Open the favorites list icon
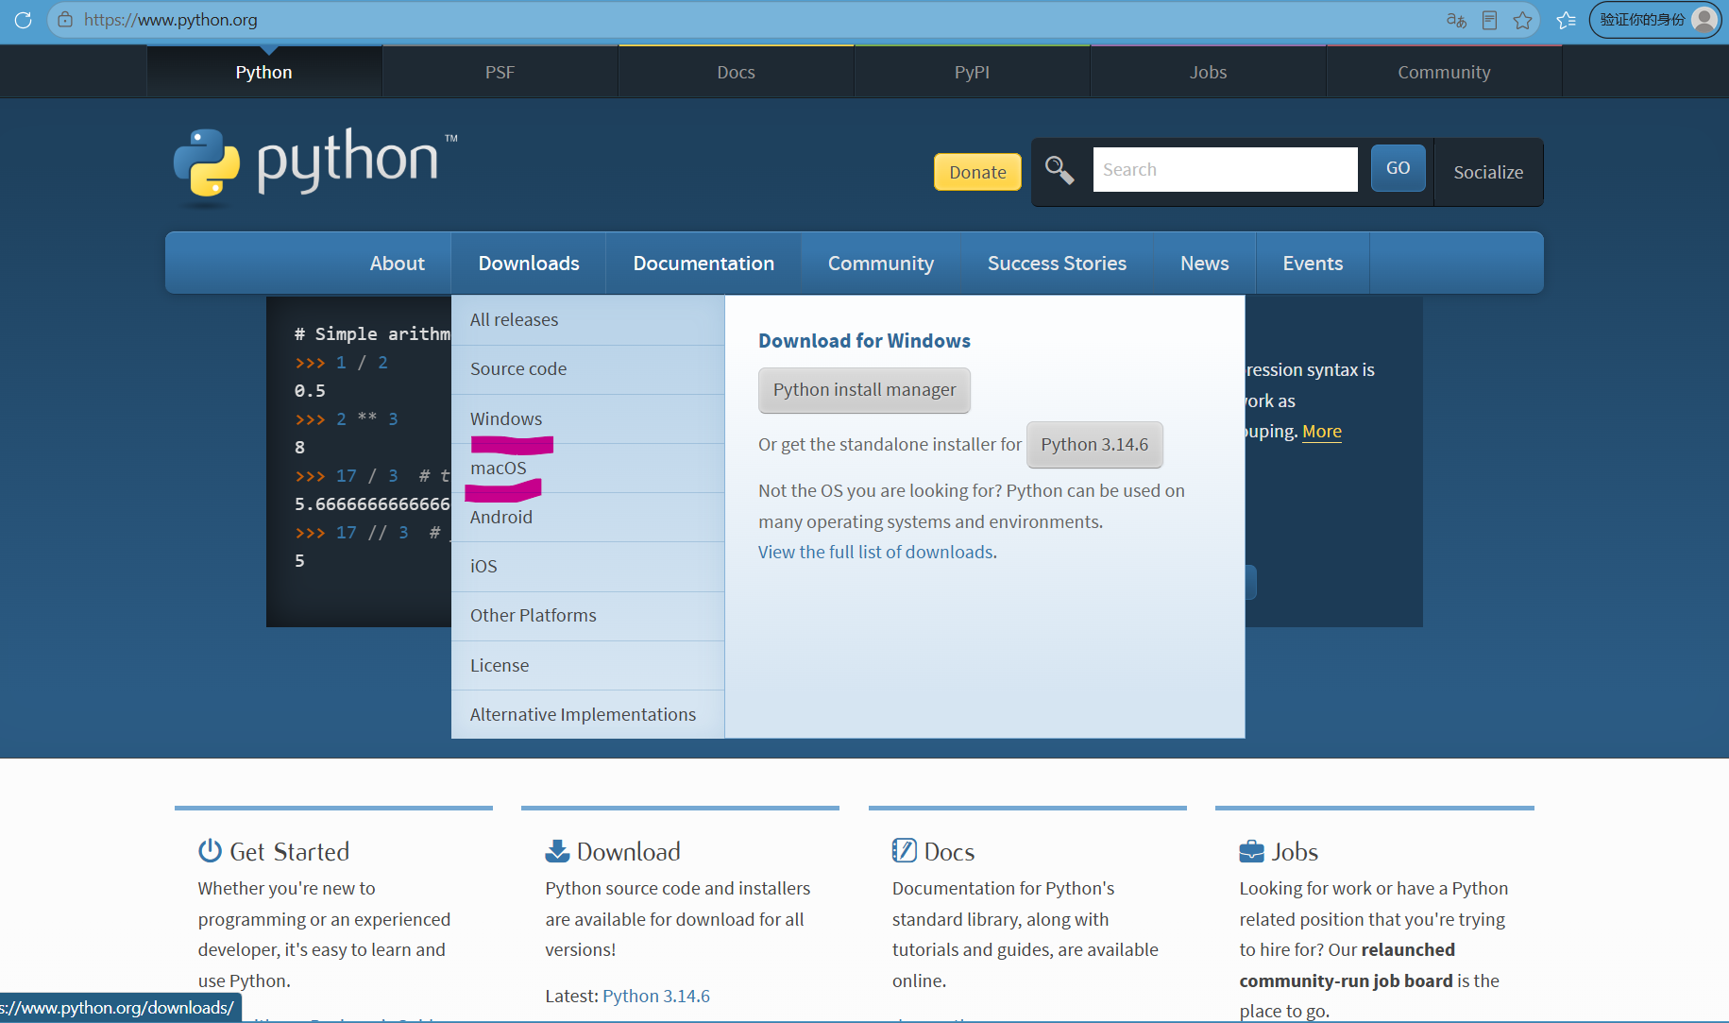The width and height of the screenshot is (1729, 1023). tap(1566, 20)
